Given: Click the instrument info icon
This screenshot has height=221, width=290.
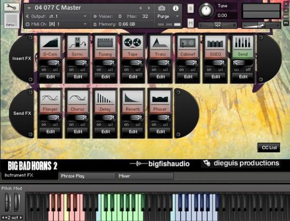Looking at the screenshot, I should 175,8.
